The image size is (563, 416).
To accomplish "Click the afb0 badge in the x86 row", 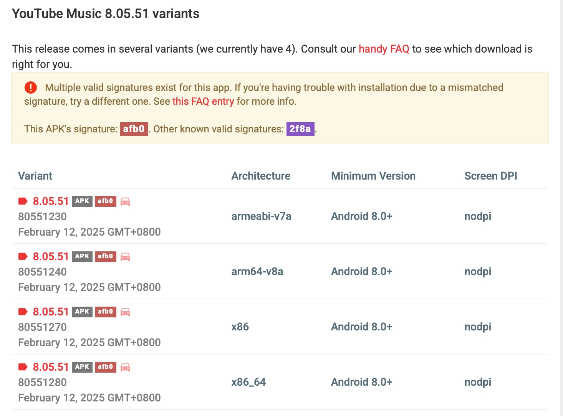I will pyautogui.click(x=105, y=312).
